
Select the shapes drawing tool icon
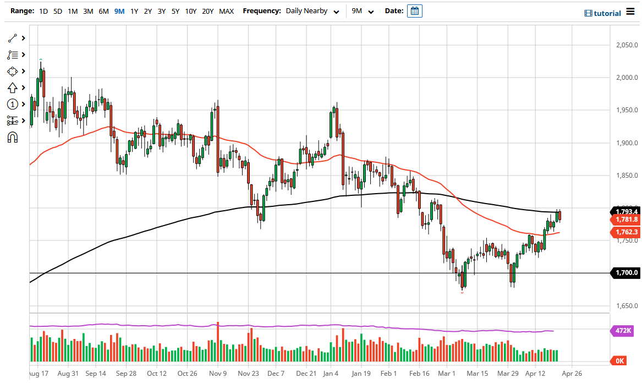[x=12, y=71]
